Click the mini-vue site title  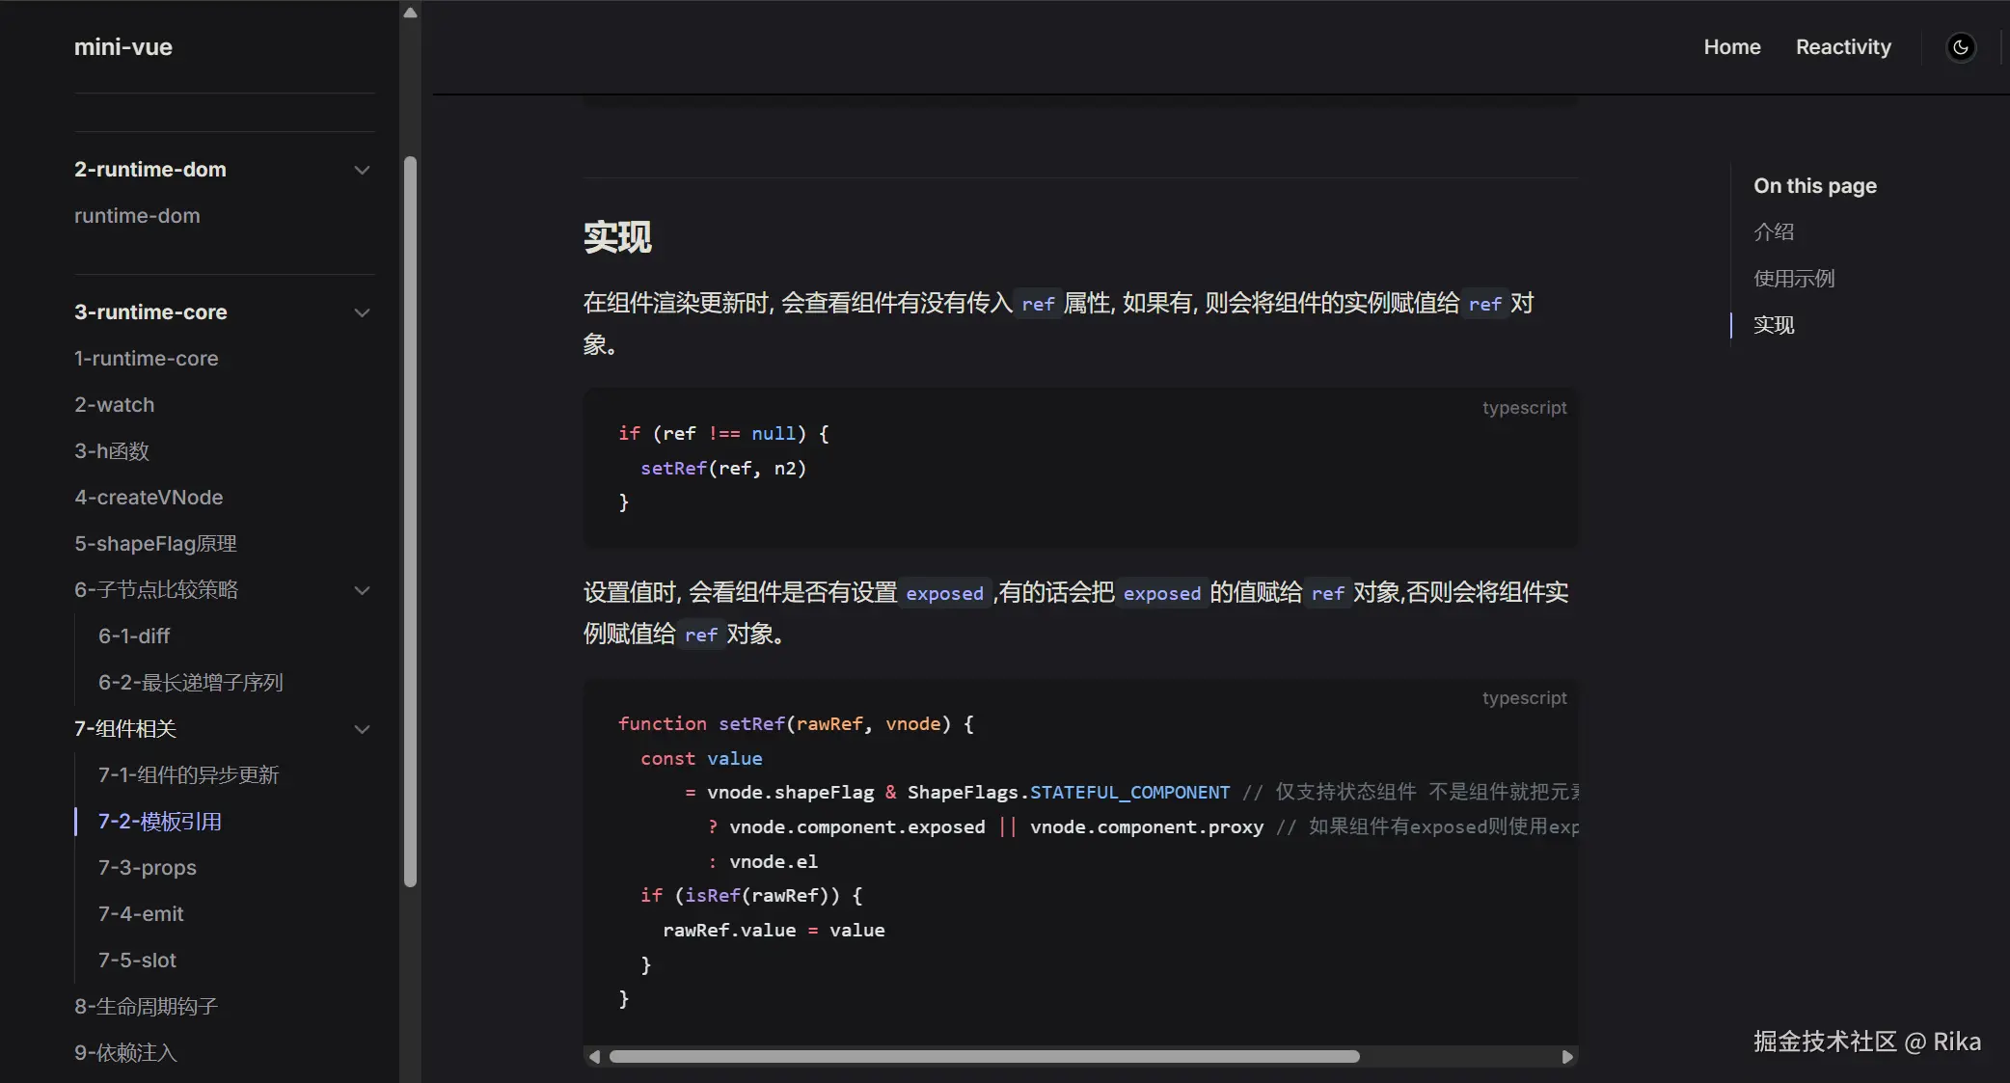[x=123, y=47]
